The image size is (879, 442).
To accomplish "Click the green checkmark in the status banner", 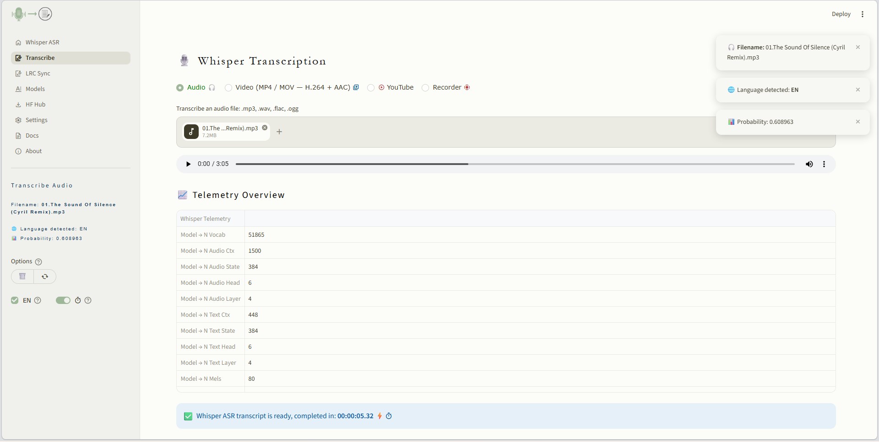I will pos(188,416).
